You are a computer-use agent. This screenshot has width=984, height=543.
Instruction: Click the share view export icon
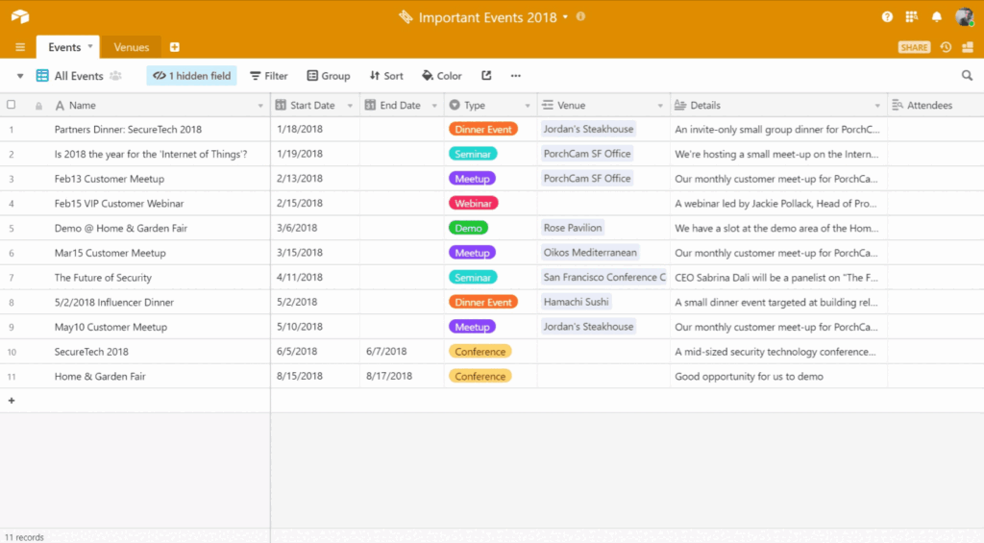[486, 75]
